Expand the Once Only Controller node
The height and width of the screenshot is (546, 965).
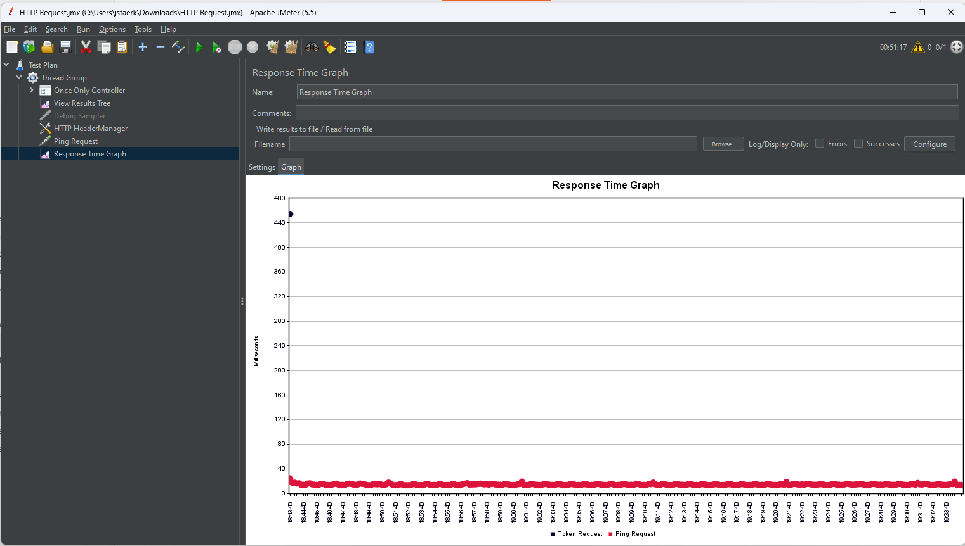(30, 90)
